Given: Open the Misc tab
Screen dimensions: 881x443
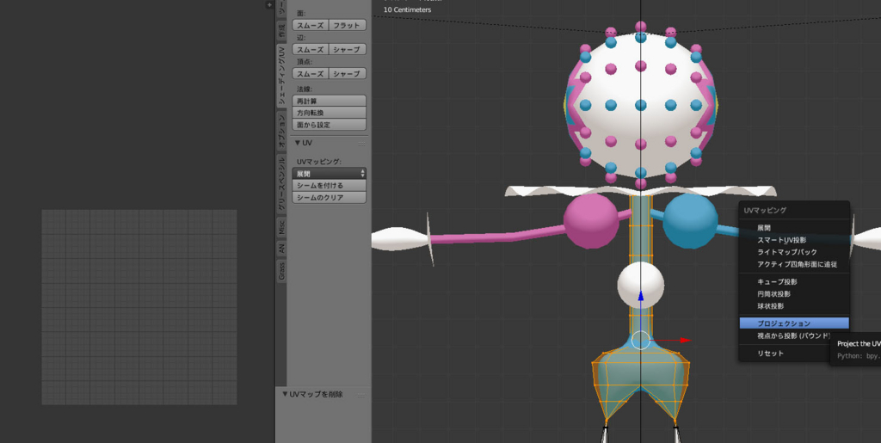Looking at the screenshot, I should tap(281, 227).
